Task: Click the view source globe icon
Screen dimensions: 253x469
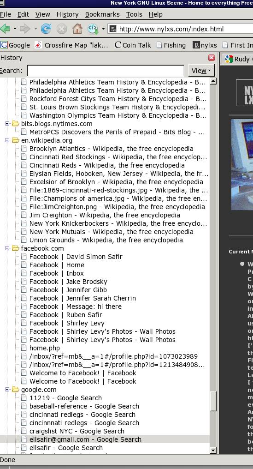Action: (x=93, y=29)
